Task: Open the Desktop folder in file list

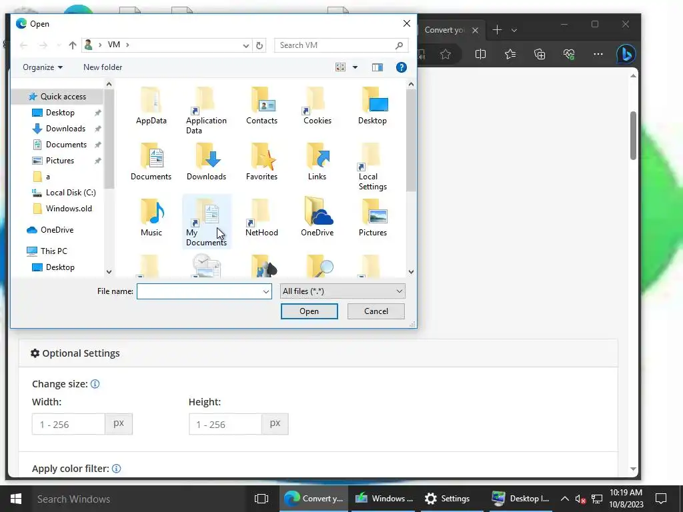Action: point(372,106)
